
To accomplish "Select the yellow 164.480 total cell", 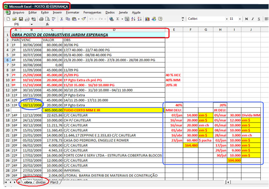I will point(190,145).
